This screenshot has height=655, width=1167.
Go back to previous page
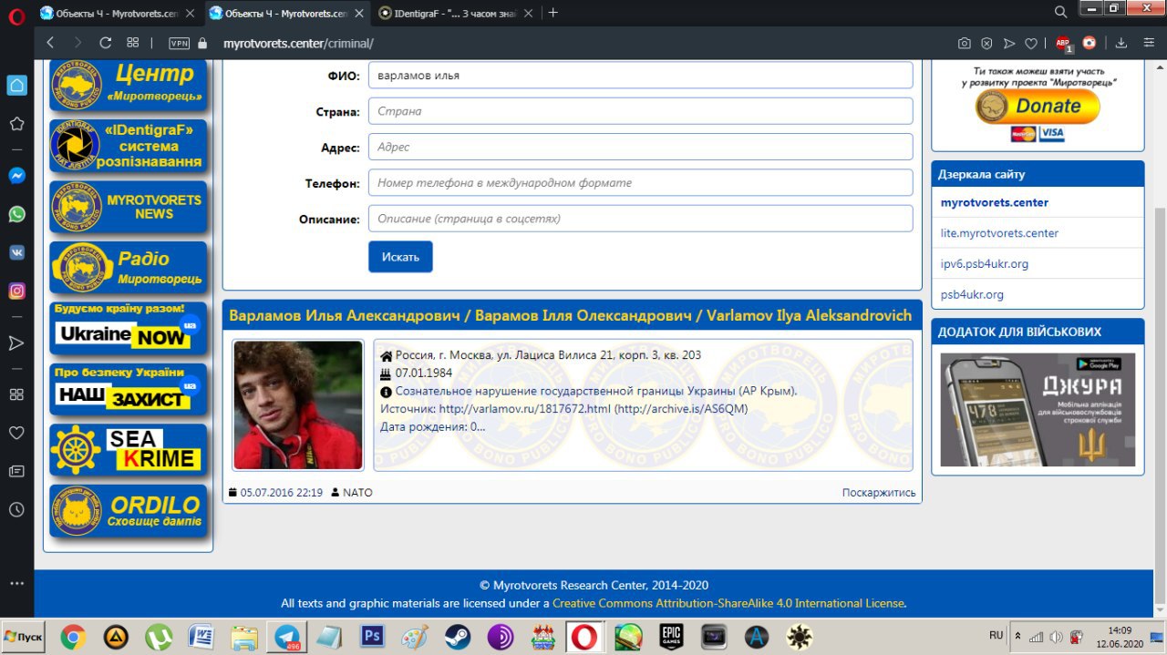tap(50, 43)
